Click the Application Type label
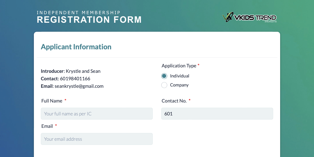The width and height of the screenshot is (314, 157). [x=179, y=66]
